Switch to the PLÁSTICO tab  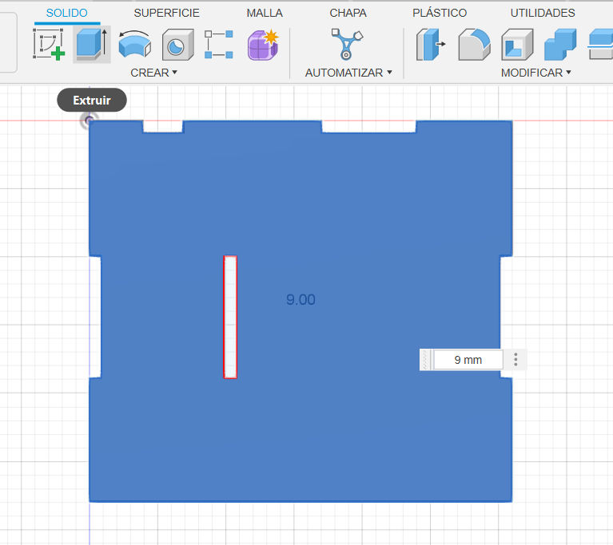(440, 13)
